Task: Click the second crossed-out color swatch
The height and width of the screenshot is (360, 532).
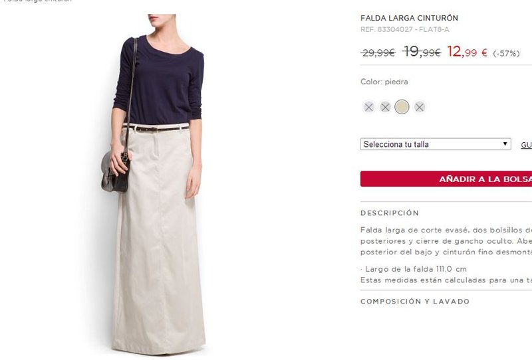Action: pyautogui.click(x=385, y=107)
